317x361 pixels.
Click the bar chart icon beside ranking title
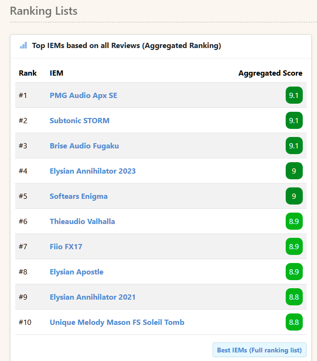click(x=23, y=45)
